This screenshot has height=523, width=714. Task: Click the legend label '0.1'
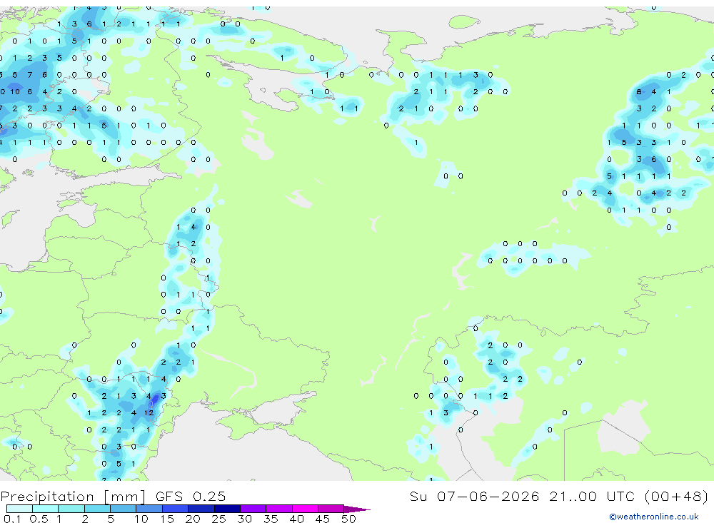tap(12, 519)
